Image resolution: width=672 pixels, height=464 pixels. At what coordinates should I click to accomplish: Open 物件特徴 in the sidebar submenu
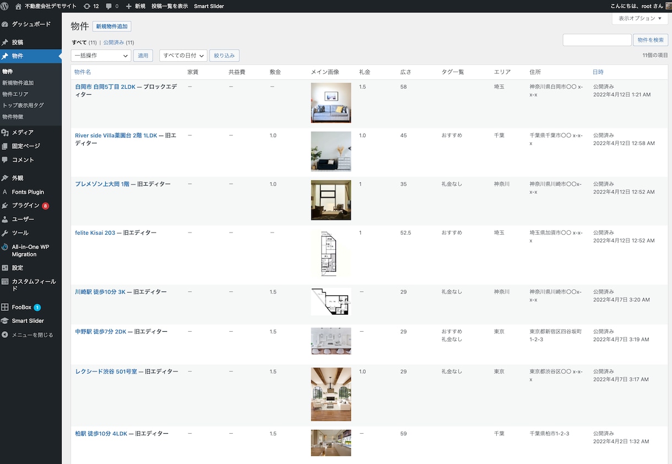click(13, 117)
